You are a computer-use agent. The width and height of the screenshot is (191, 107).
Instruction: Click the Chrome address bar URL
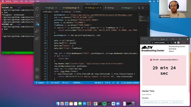tap(160, 43)
